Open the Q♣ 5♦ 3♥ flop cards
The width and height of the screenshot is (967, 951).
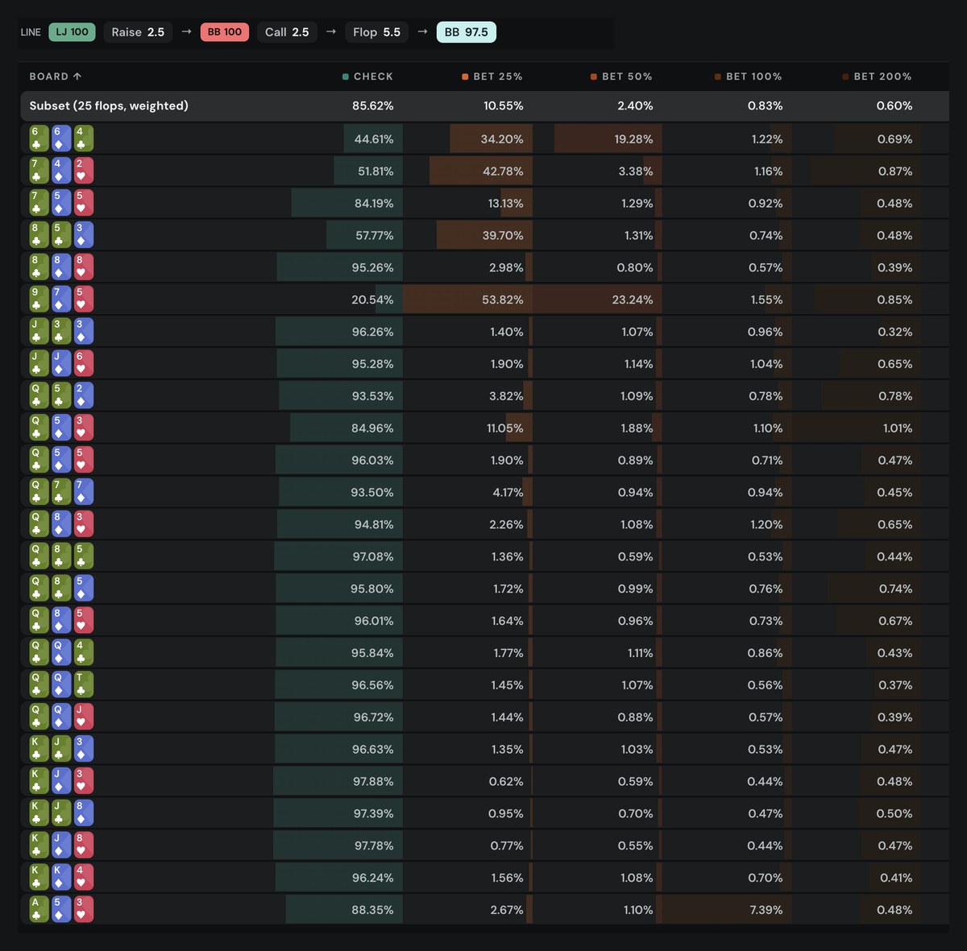(x=61, y=428)
